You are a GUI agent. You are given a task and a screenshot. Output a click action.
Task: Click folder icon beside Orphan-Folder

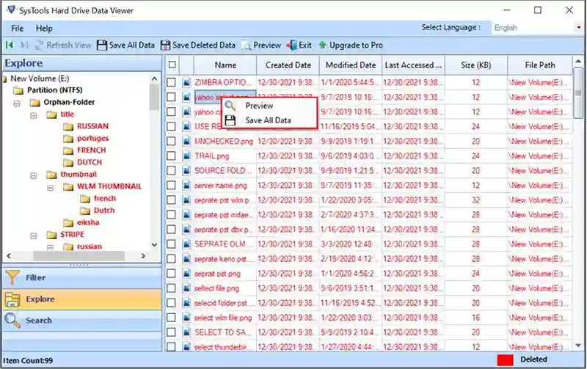point(34,103)
